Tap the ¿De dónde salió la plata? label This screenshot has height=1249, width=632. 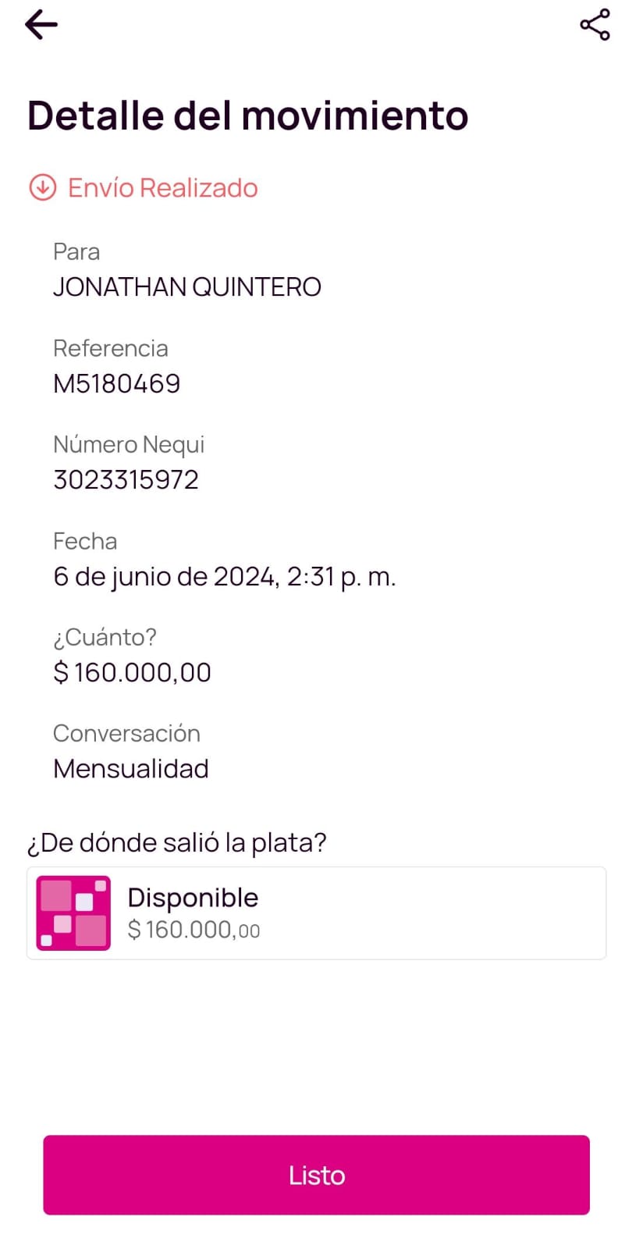(176, 842)
